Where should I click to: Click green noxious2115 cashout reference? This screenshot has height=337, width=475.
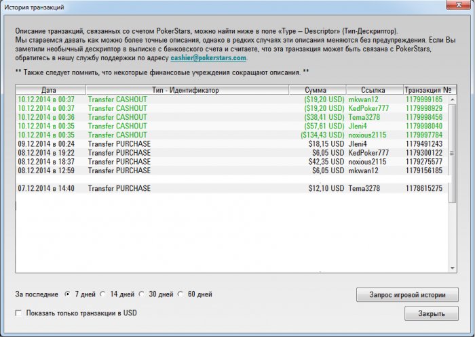[367, 135]
